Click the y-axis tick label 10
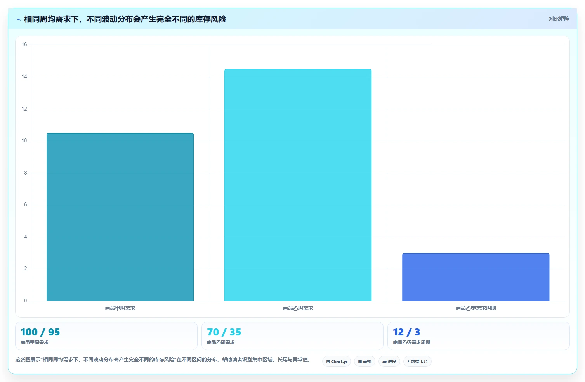 (24, 141)
